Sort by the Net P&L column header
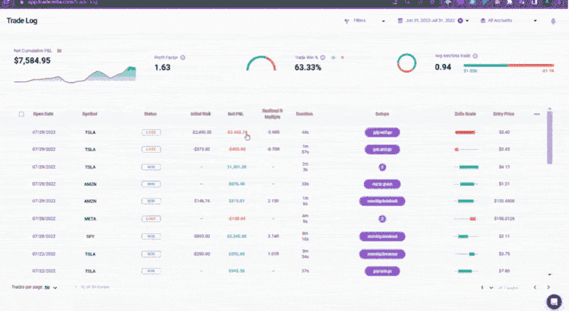Screen dimensions: 569x311 click(x=236, y=114)
